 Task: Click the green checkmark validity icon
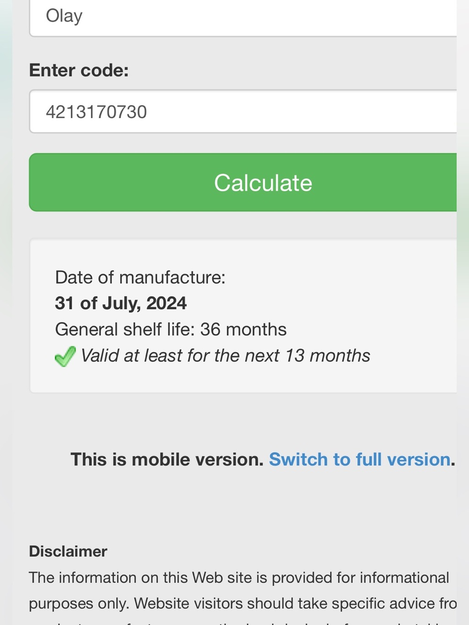coord(65,356)
